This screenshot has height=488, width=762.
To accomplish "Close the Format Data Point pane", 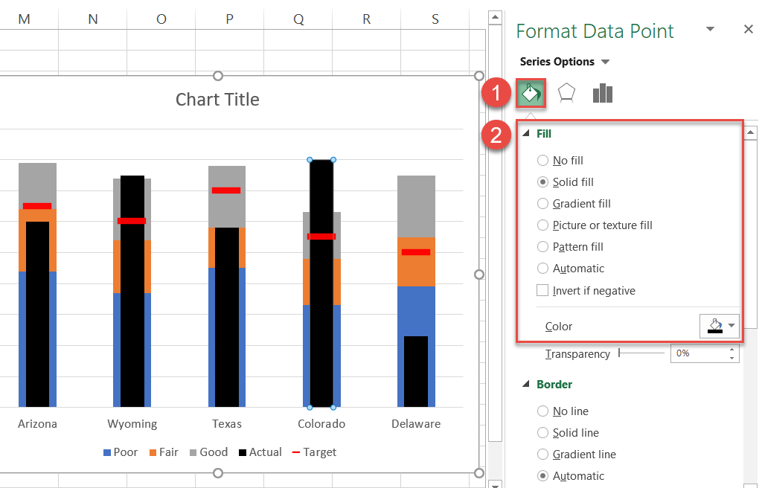I will pyautogui.click(x=748, y=29).
